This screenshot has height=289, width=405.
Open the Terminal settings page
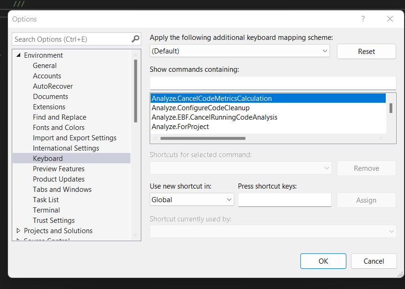pyautogui.click(x=46, y=210)
